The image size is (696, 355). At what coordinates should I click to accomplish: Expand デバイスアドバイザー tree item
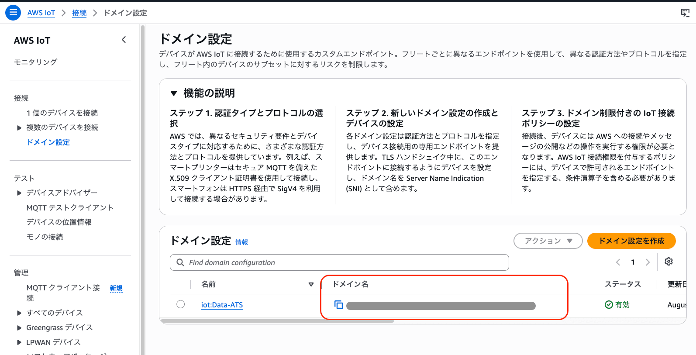(x=19, y=193)
